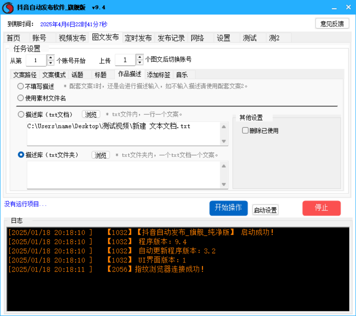Viewport: 356px width, 316px height.
Task: Open 启动设置 startup settings
Action: coord(265,210)
